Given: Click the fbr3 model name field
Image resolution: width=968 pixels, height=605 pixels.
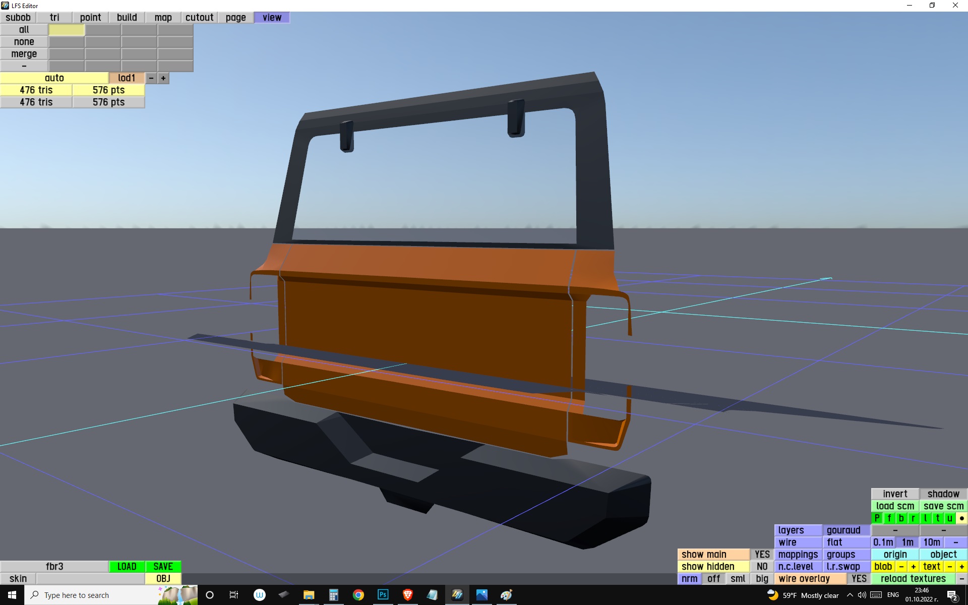Looking at the screenshot, I should [x=54, y=566].
